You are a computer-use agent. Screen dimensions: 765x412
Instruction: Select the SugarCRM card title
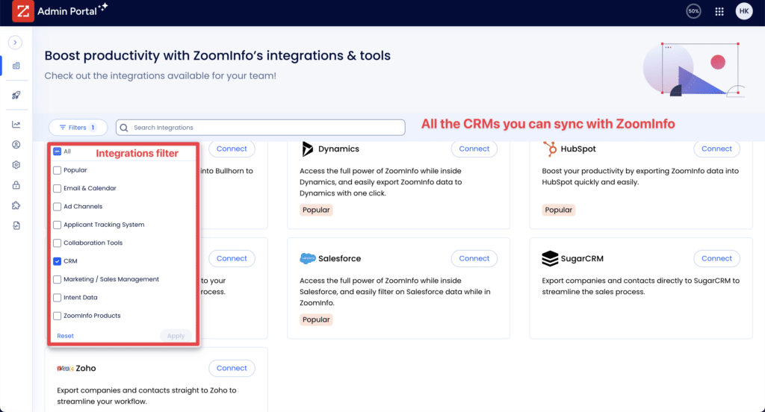click(x=582, y=258)
